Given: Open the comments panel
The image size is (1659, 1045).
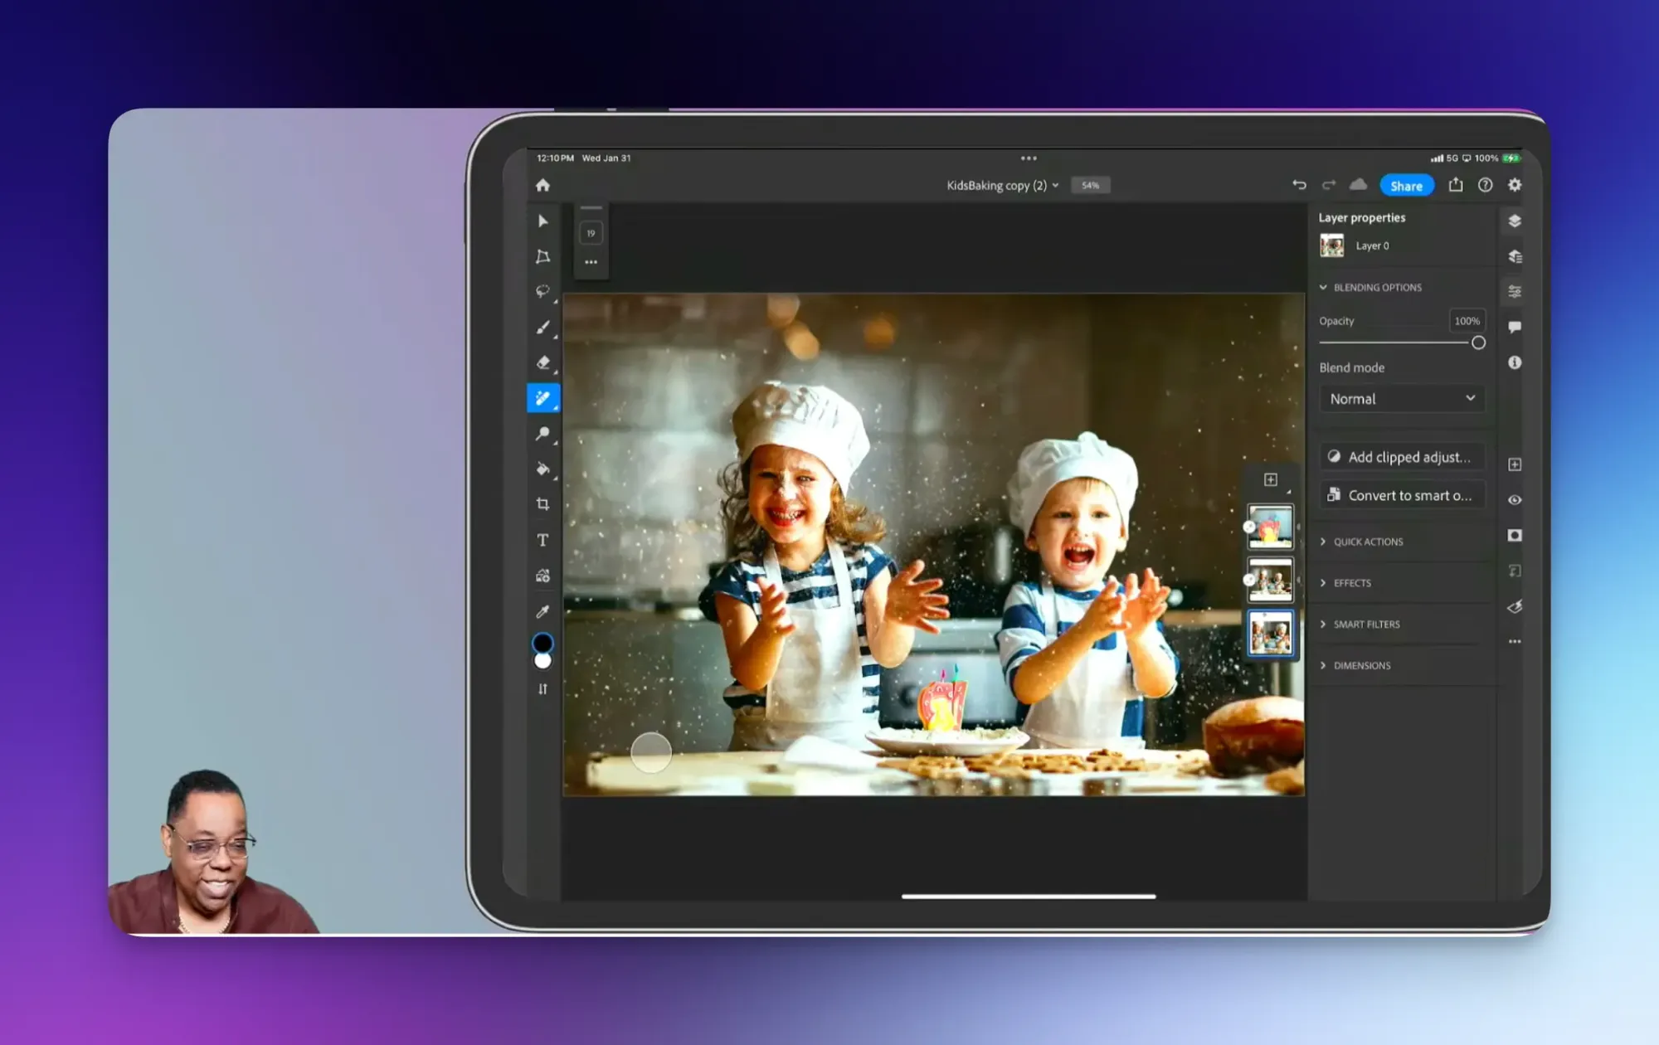Looking at the screenshot, I should coord(1515,326).
